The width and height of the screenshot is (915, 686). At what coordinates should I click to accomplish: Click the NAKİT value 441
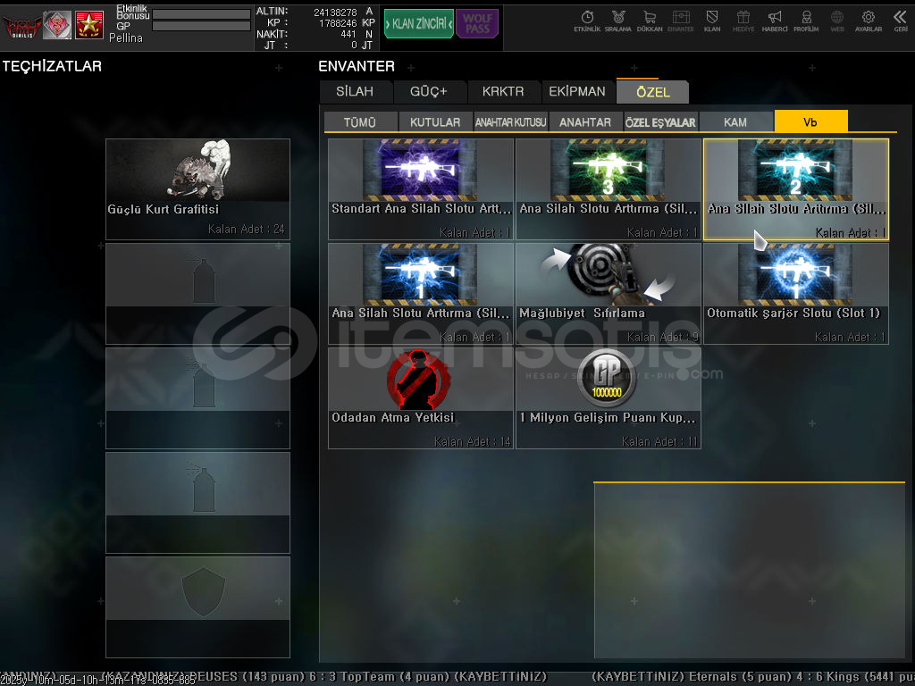click(348, 35)
